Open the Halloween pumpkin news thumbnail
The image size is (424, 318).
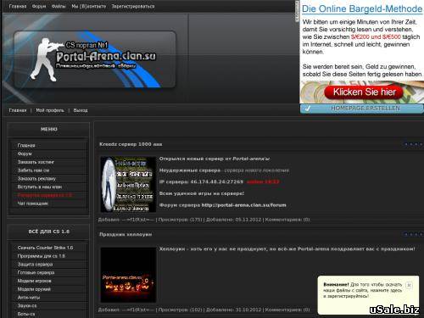[x=128, y=275]
